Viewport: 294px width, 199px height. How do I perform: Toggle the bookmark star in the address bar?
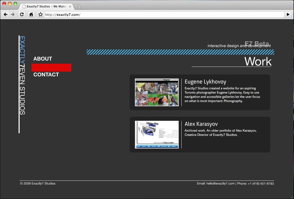(40, 14)
